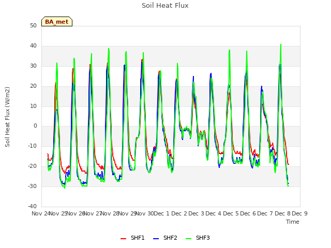This screenshot has width=331, height=248.
Task: Click the 30 y-axis tick value
Action: click(x=33, y=66)
